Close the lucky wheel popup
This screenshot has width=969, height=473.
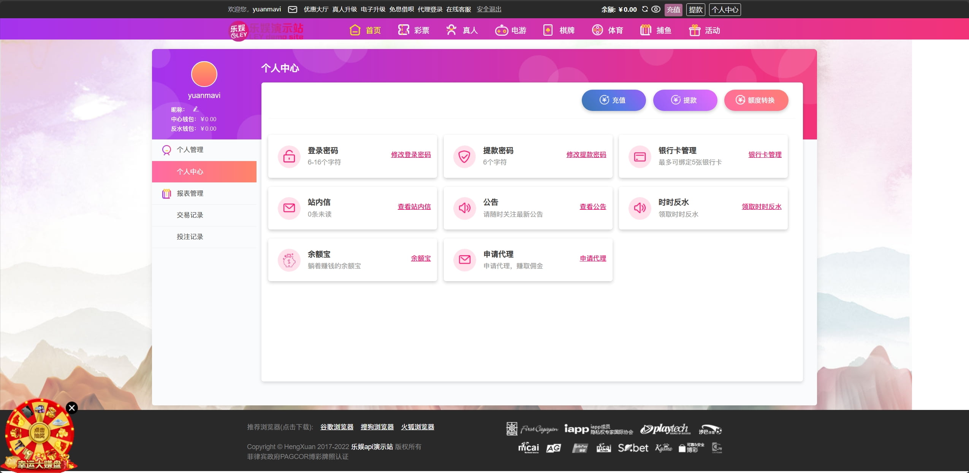[x=72, y=408]
